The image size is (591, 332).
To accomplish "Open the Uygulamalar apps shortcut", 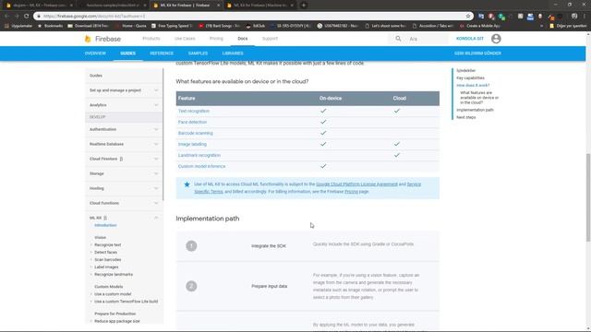I will [18, 26].
